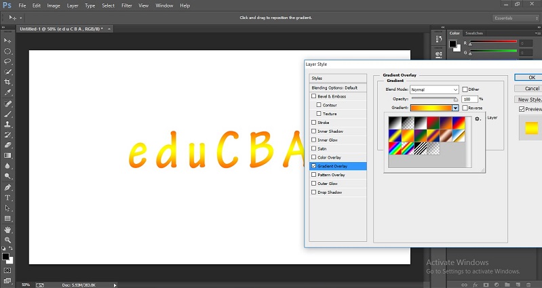Open the Image menu

[x=53, y=5]
